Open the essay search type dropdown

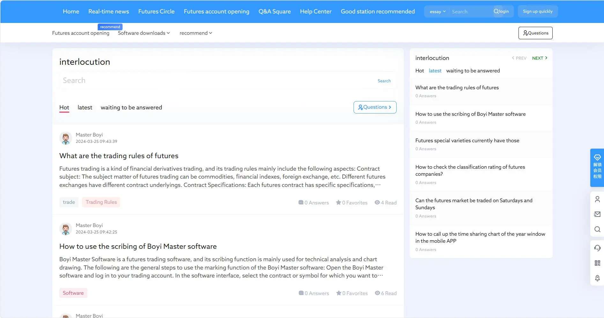437,11
